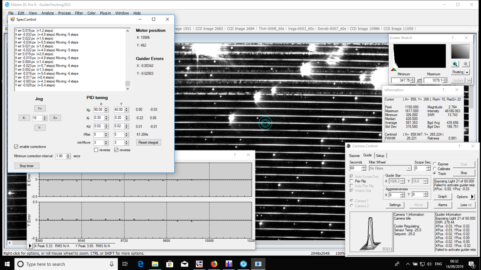The image size is (481, 270).
Task: Select the Calibrate radio button
Action: (435, 169)
